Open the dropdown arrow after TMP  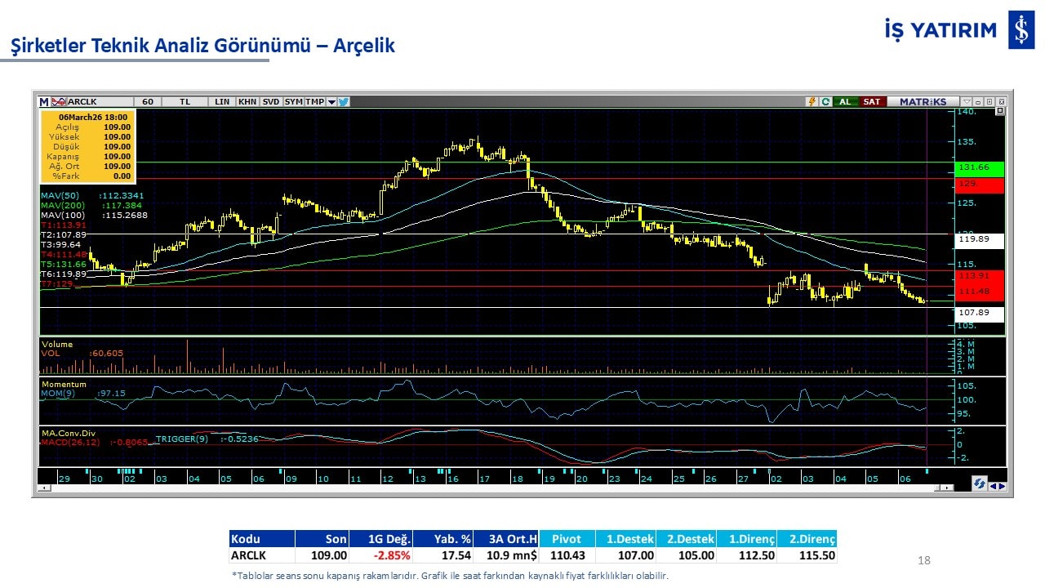point(331,102)
